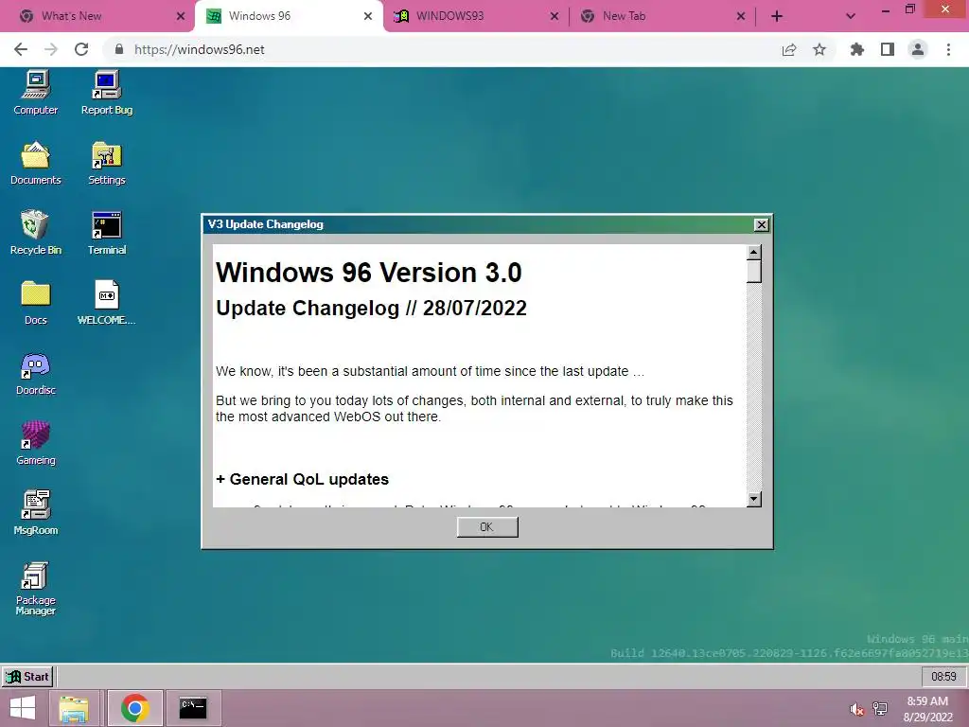Click the network tray icon
Screen dimensions: 969x727
point(880,709)
